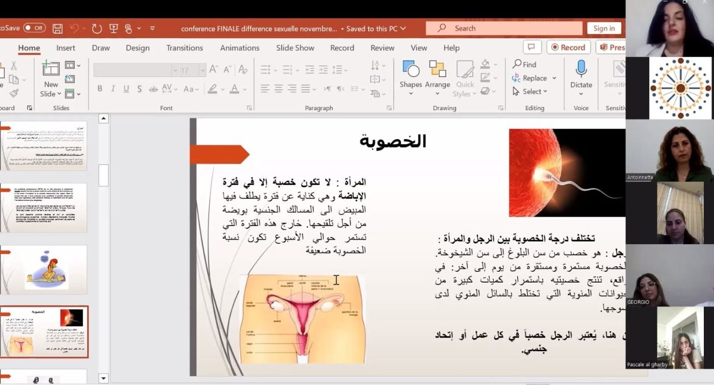714x385 pixels.
Task: Start slideshow from the quick access toolbar icon
Action: click(x=114, y=29)
